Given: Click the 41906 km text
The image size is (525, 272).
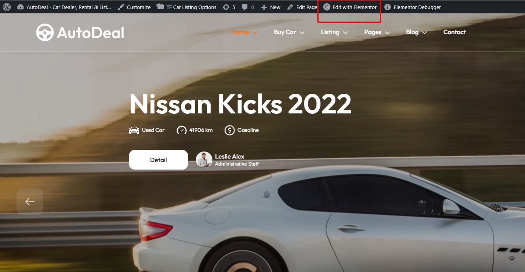Looking at the screenshot, I should point(201,130).
